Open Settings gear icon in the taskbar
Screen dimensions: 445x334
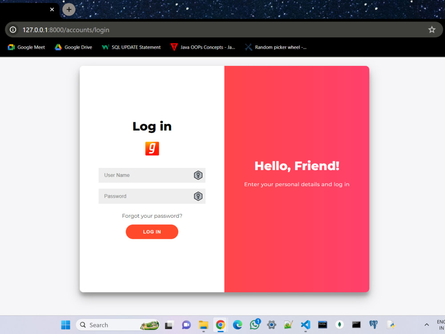coord(271,325)
